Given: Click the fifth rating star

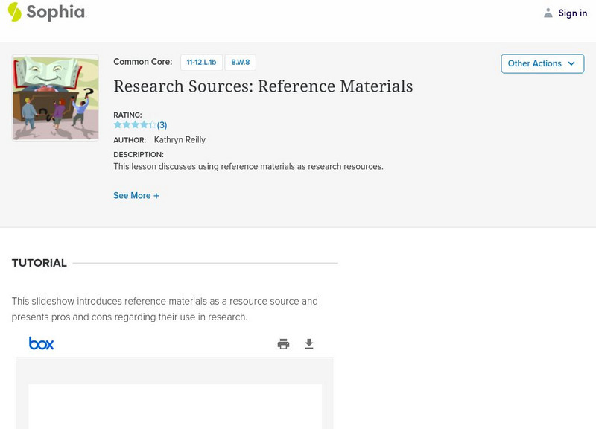Looking at the screenshot, I should pyautogui.click(x=153, y=125).
